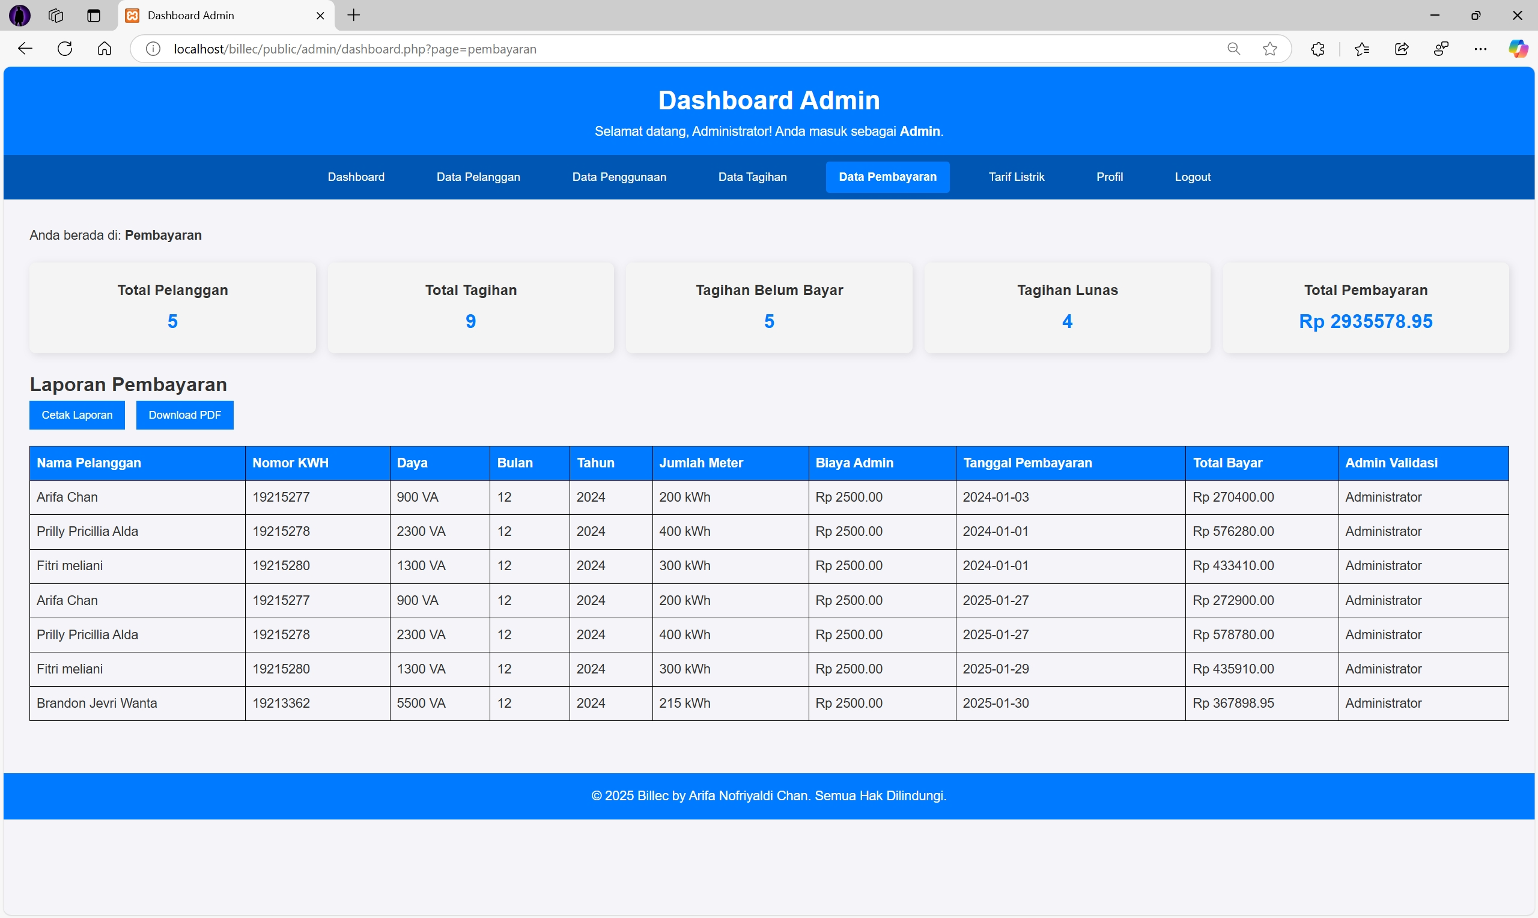
Task: Click total Rp 272900.00
Action: coord(1233,601)
